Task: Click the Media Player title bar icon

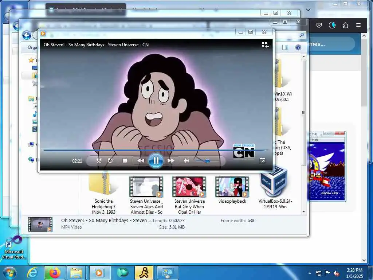Action: [43, 34]
